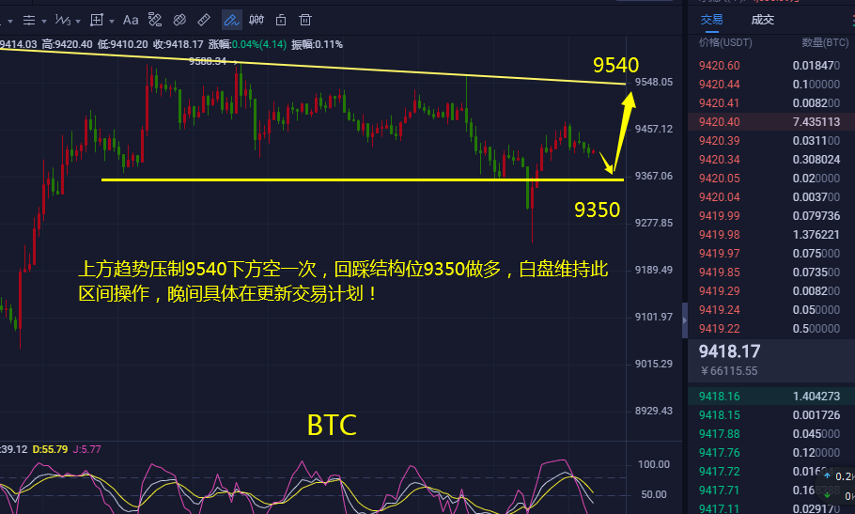
Task: Click the KDJ D:55.79 indicator label
Action: tap(50, 450)
